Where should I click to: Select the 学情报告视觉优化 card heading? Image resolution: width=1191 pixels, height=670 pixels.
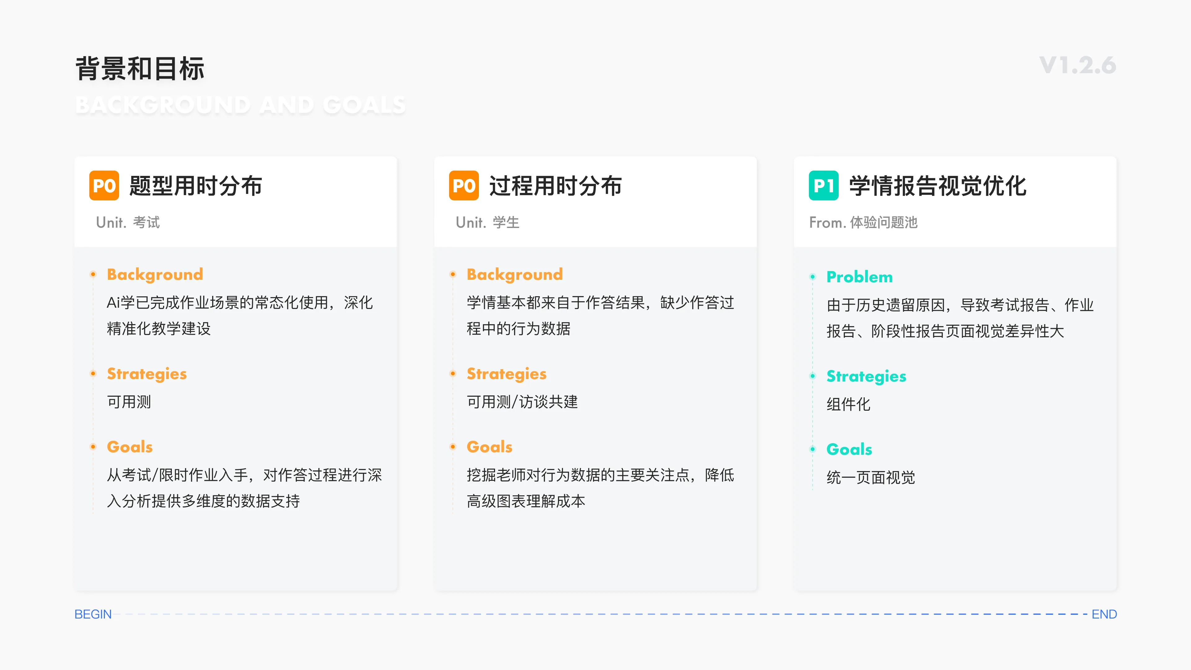click(938, 186)
